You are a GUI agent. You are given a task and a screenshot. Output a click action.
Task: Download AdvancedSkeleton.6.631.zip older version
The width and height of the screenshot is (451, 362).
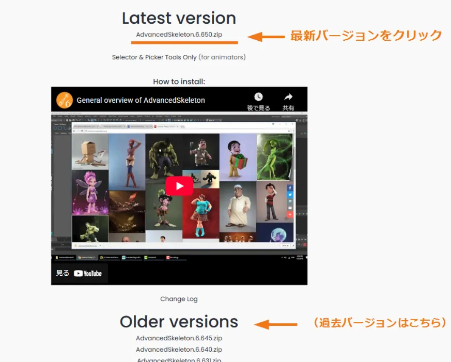tap(179, 359)
